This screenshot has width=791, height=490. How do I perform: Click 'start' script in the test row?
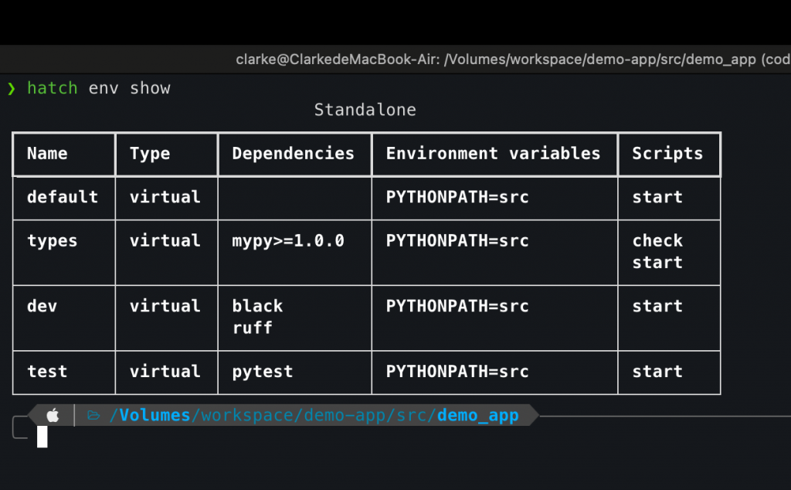pyautogui.click(x=657, y=372)
